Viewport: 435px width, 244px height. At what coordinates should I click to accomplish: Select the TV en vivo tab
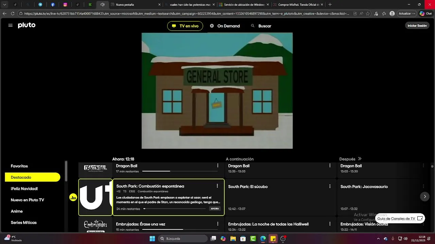185,26
